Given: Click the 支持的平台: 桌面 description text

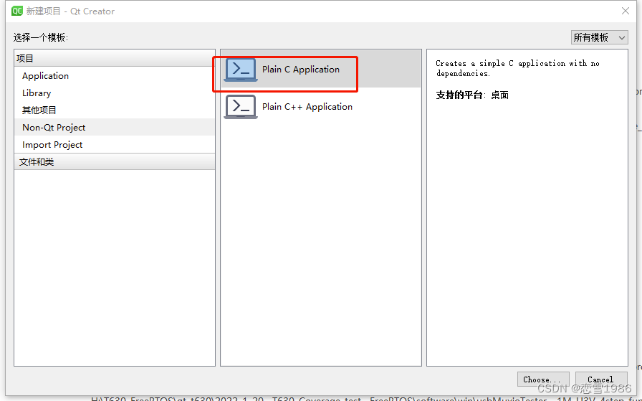Looking at the screenshot, I should 472,95.
